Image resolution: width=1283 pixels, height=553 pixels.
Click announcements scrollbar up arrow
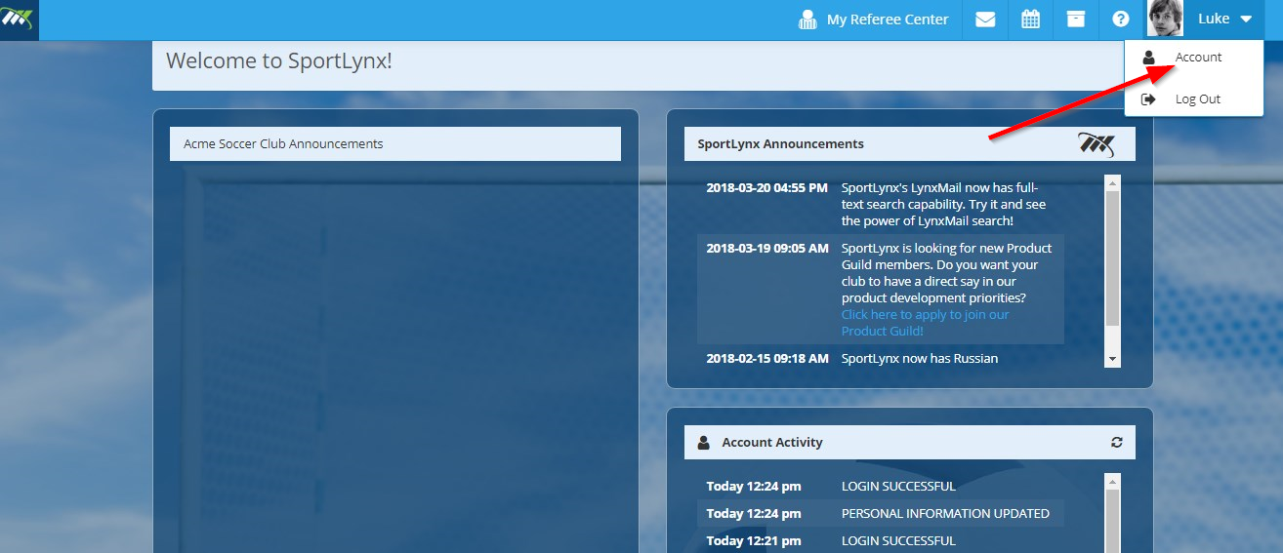(1112, 182)
